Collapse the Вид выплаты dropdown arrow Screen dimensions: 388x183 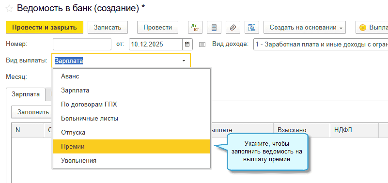click(184, 61)
